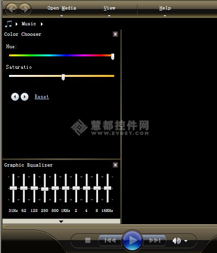The height and width of the screenshot is (253, 217).
Task: Show next enhancement with right round arrow
Action: coord(25,97)
